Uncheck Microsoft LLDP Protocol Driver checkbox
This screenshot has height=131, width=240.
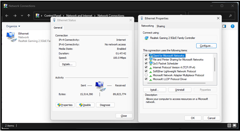(x=146, y=79)
